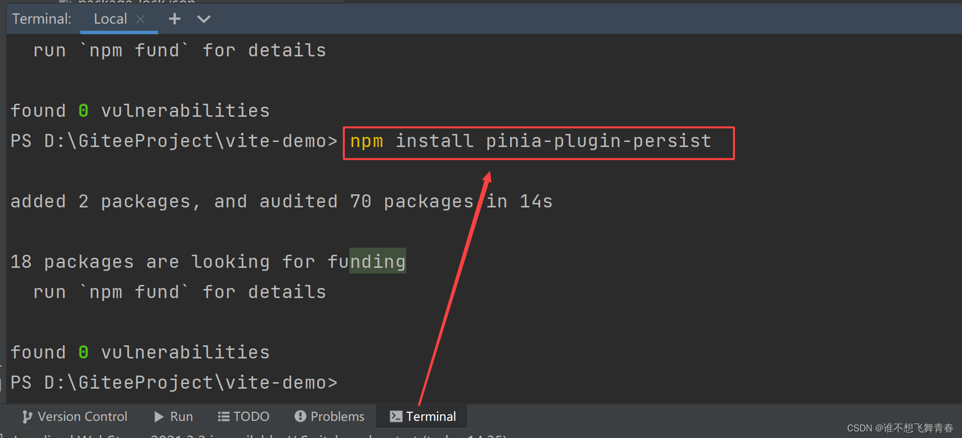
Task: Click the first 'found 0 vulnerabilities' line
Action: (x=140, y=111)
